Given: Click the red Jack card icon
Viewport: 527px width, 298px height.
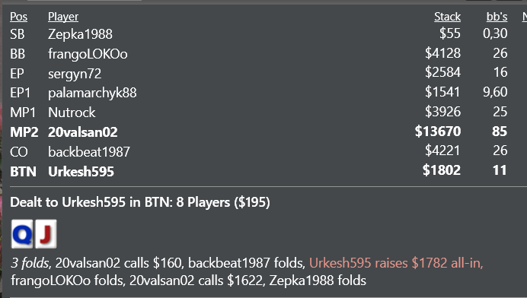Looking at the screenshot, I should [46, 234].
